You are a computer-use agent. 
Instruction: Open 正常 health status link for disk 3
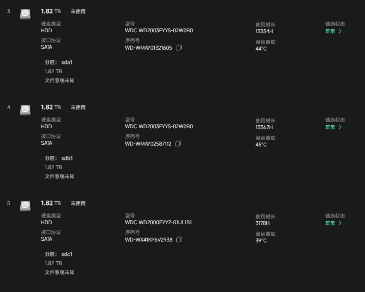(331, 31)
